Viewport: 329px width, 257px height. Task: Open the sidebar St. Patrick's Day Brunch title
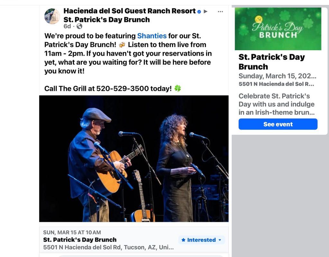tap(271, 62)
